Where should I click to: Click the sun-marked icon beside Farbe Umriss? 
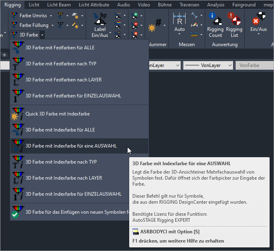click(x=75, y=16)
